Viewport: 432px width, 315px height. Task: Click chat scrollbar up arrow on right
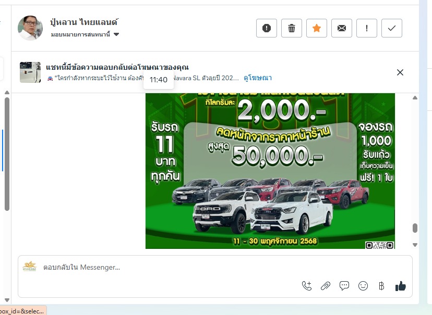[415, 97]
